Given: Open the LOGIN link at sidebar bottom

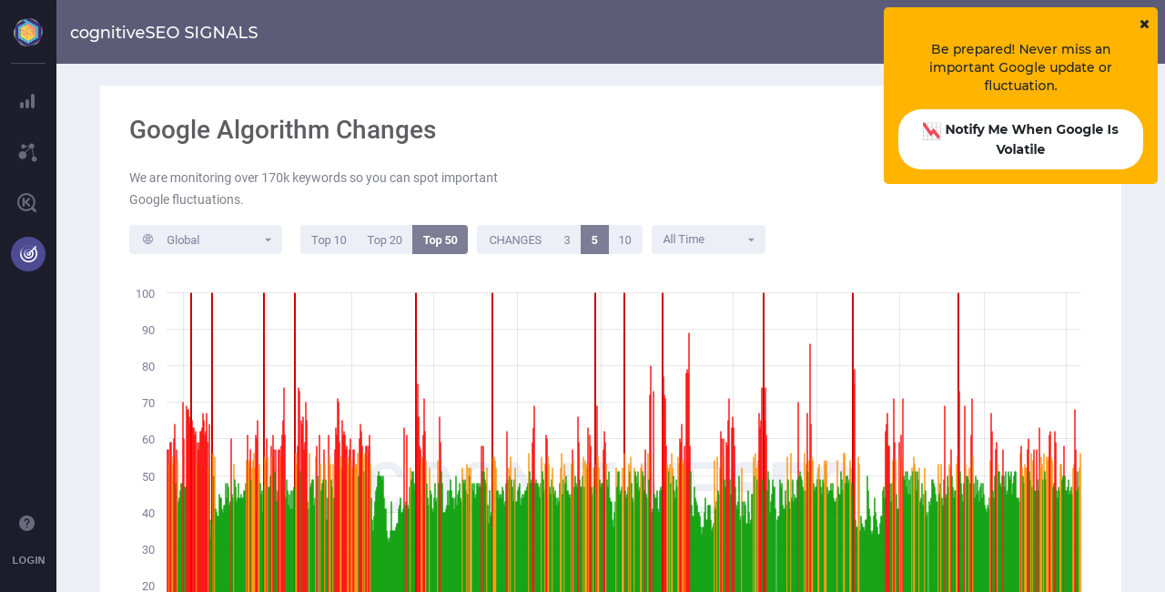Looking at the screenshot, I should (x=28, y=559).
